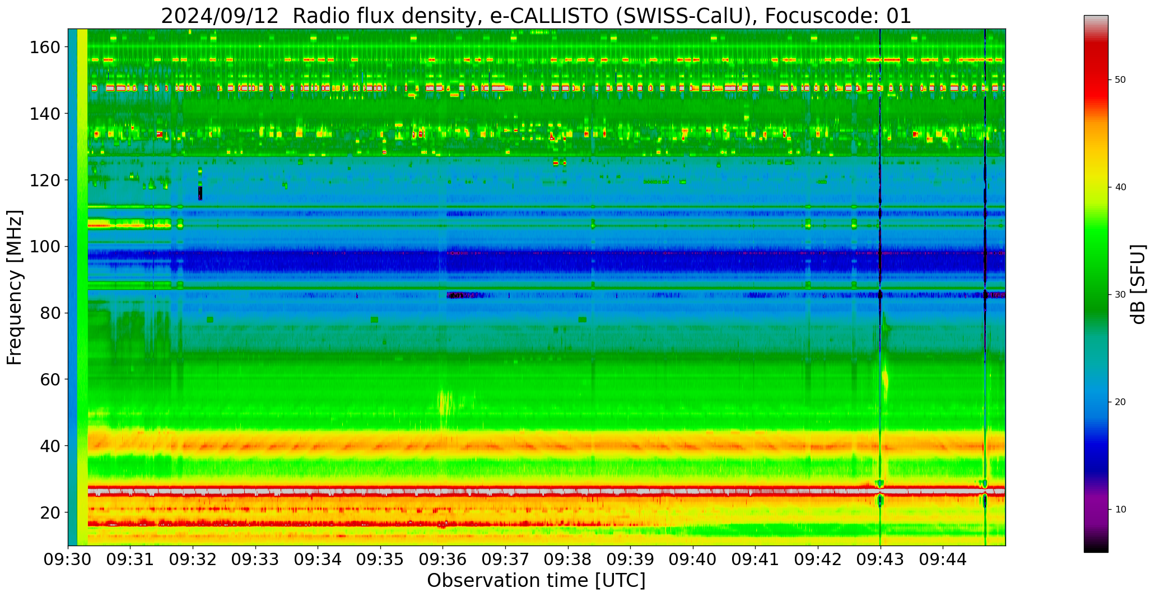This screenshot has height=597, width=1155.
Task: Click the 80 MHz frequency tick label
Action: (x=50, y=313)
